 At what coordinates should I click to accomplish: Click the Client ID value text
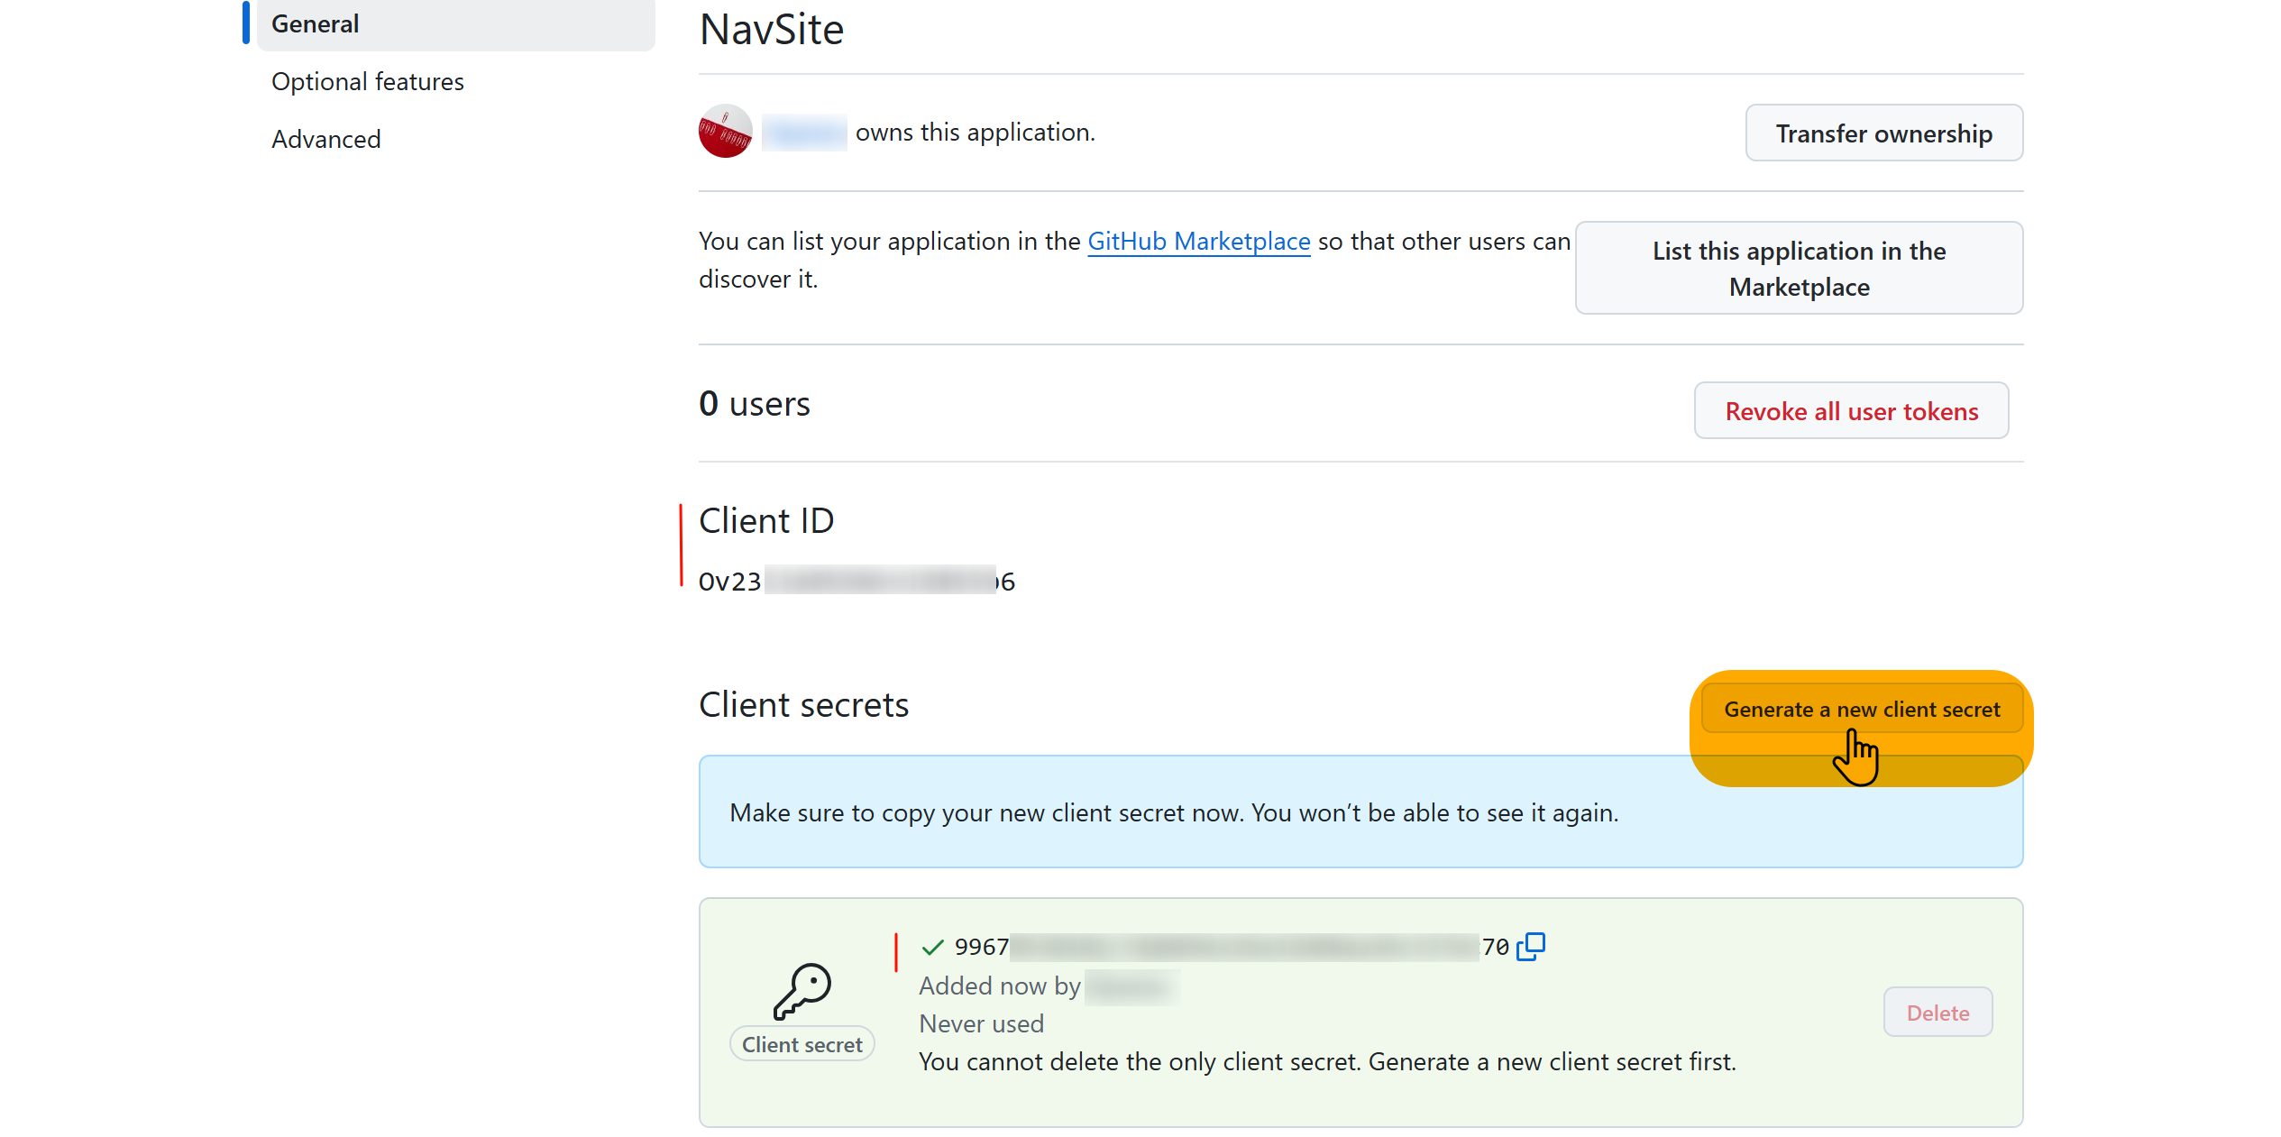856,582
